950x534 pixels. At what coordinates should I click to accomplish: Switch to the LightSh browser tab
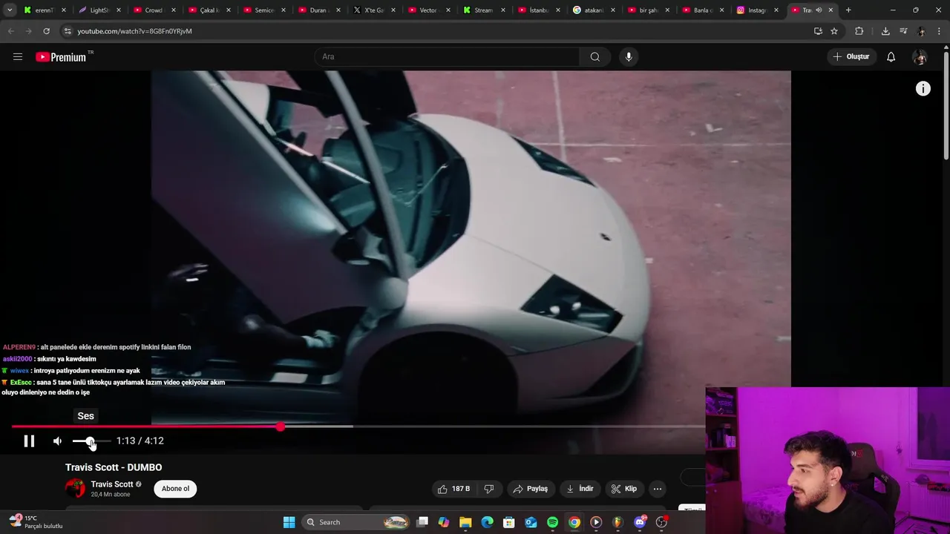[x=94, y=10]
